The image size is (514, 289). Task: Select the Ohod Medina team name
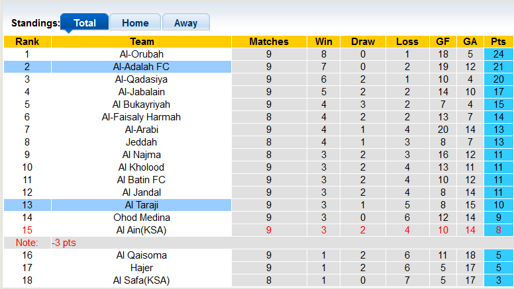pos(141,218)
